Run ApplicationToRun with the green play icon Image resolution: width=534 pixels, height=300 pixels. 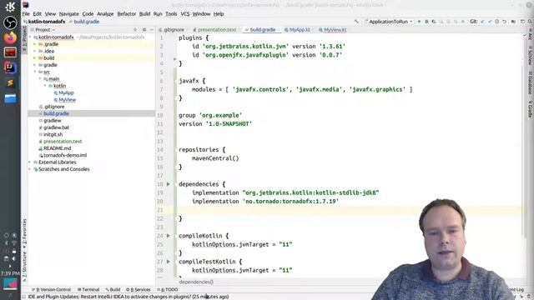point(419,22)
